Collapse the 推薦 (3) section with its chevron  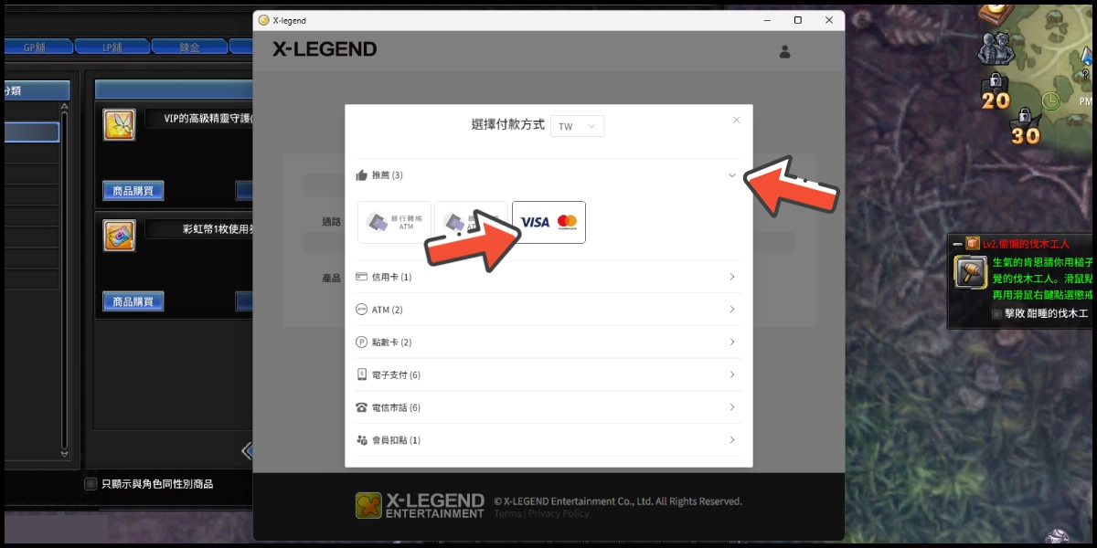[732, 175]
